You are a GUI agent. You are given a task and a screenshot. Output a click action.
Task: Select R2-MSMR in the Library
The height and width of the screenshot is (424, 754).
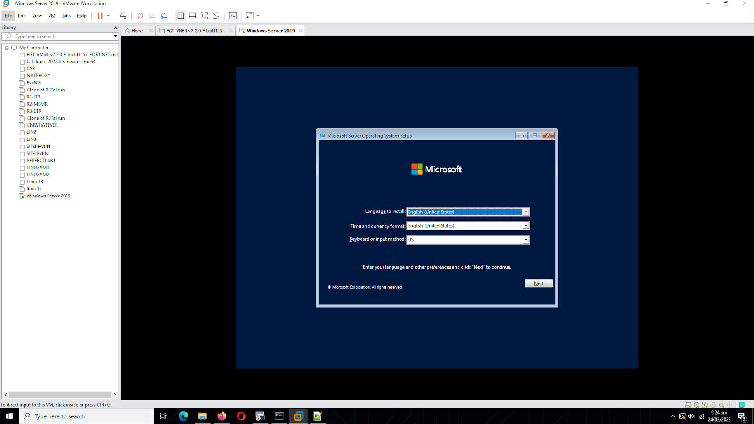37,104
